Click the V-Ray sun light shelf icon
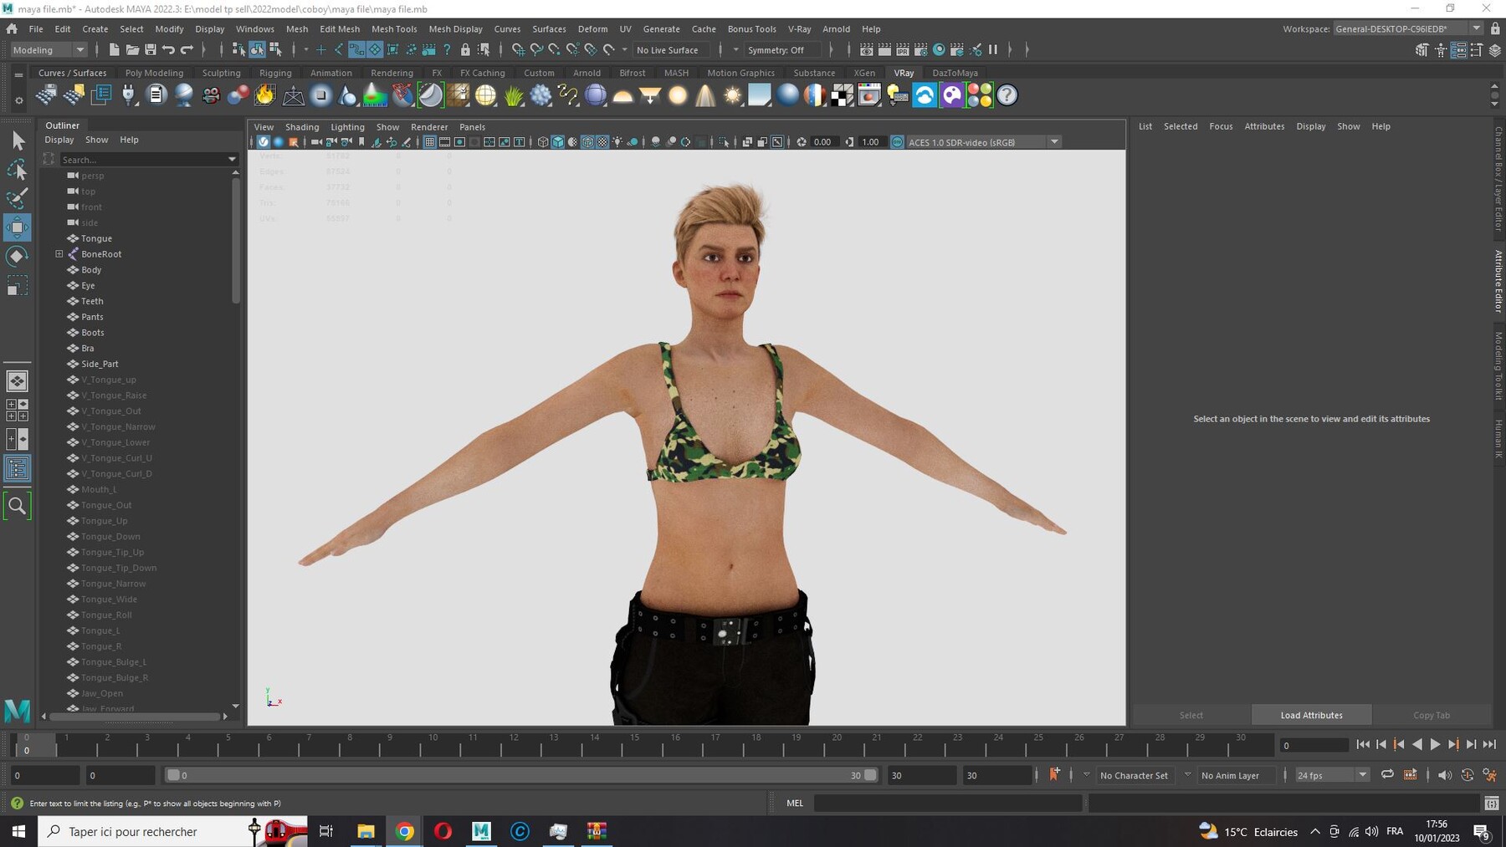The image size is (1506, 847). coord(733,95)
